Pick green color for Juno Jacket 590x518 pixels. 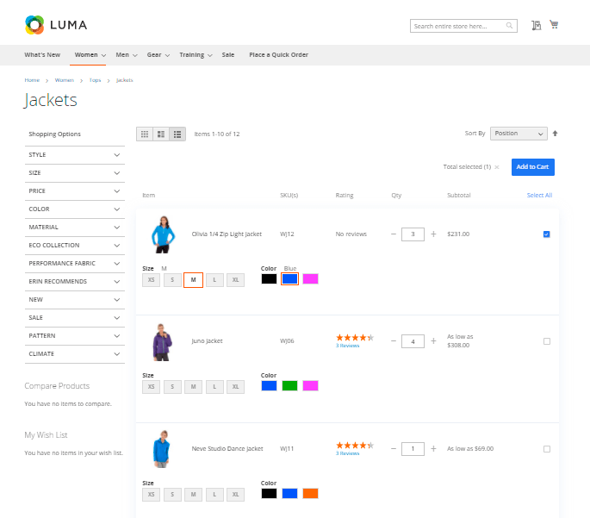point(289,386)
